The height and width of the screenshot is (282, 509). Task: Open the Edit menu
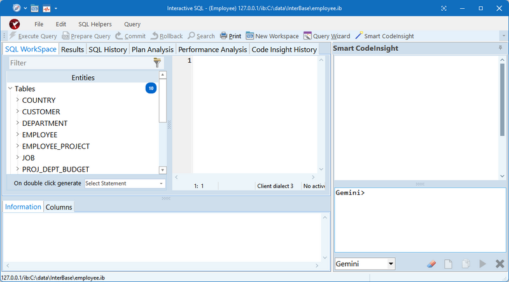point(60,24)
